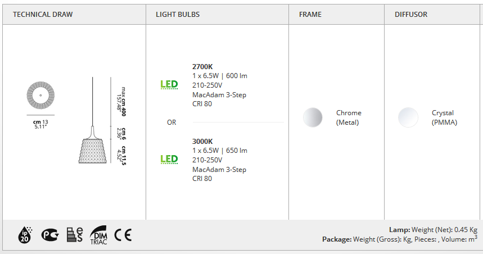This screenshot has width=483, height=254.
Task: Click the 3000K bulb option heading
Action: pos(202,141)
